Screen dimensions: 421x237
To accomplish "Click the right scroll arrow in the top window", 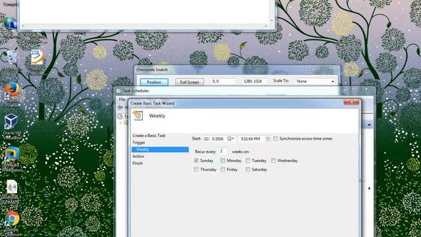I will click(x=266, y=26).
